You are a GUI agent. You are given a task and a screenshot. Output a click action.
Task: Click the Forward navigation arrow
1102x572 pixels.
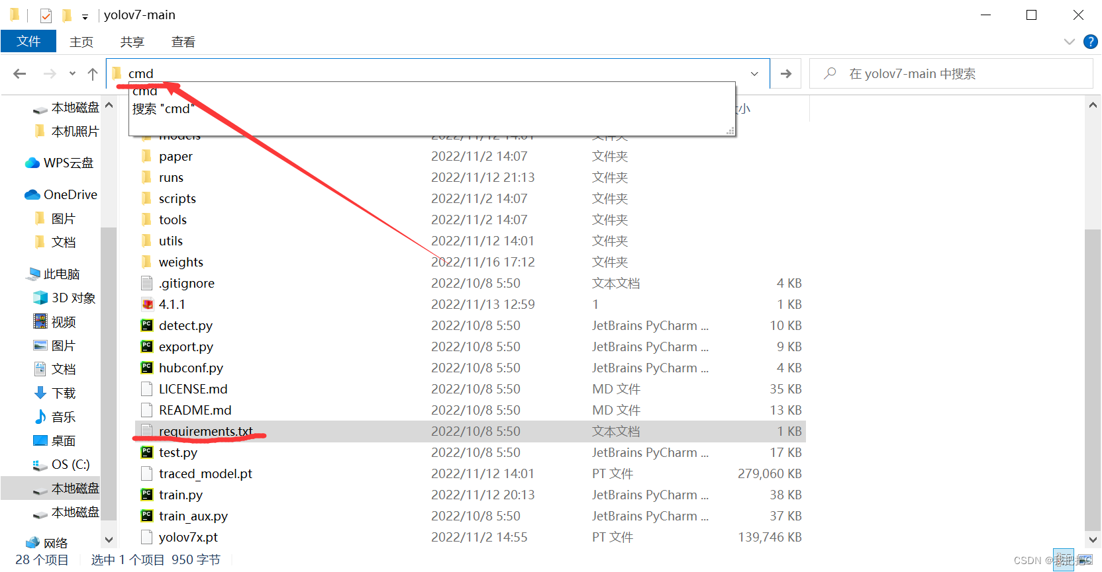click(50, 74)
